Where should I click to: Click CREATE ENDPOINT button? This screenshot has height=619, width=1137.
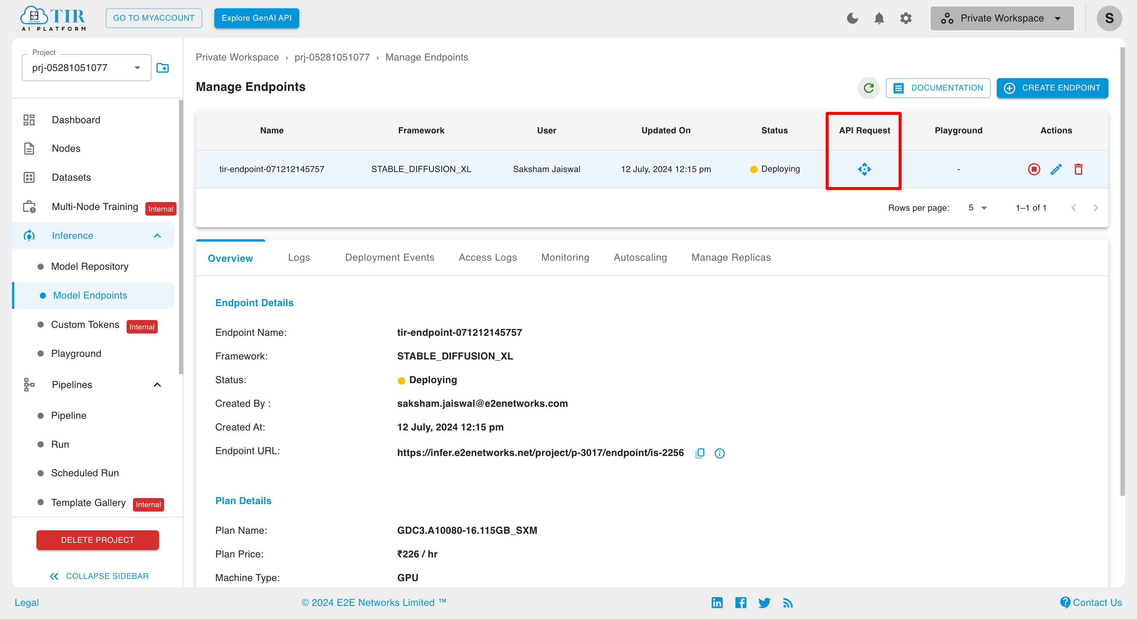click(x=1052, y=88)
